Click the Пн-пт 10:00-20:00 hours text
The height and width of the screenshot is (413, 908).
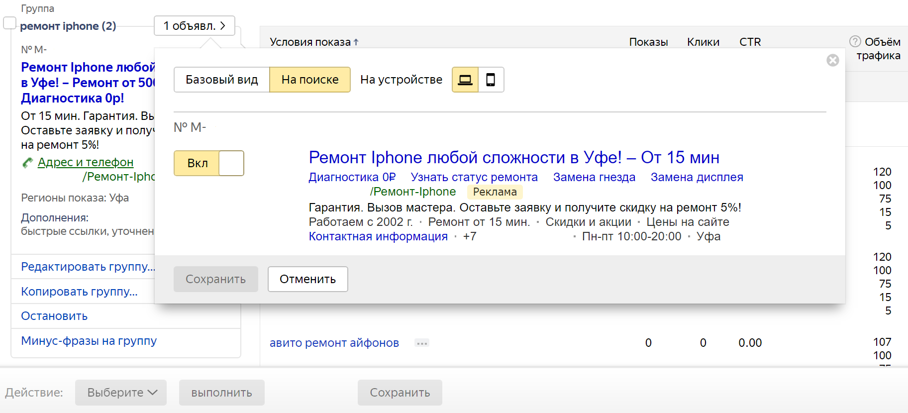coord(631,236)
